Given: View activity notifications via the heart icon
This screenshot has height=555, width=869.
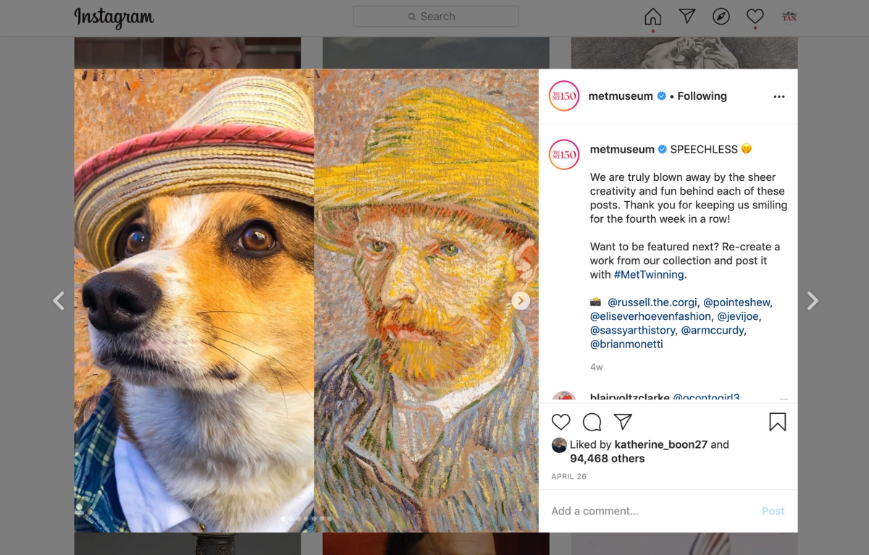Looking at the screenshot, I should (x=755, y=16).
